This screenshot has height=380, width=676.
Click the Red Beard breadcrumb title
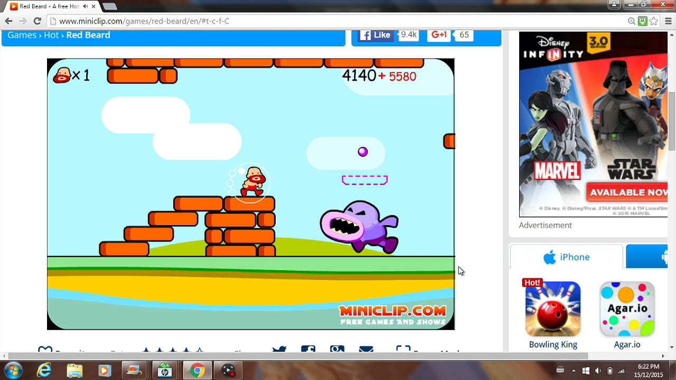[x=88, y=35]
